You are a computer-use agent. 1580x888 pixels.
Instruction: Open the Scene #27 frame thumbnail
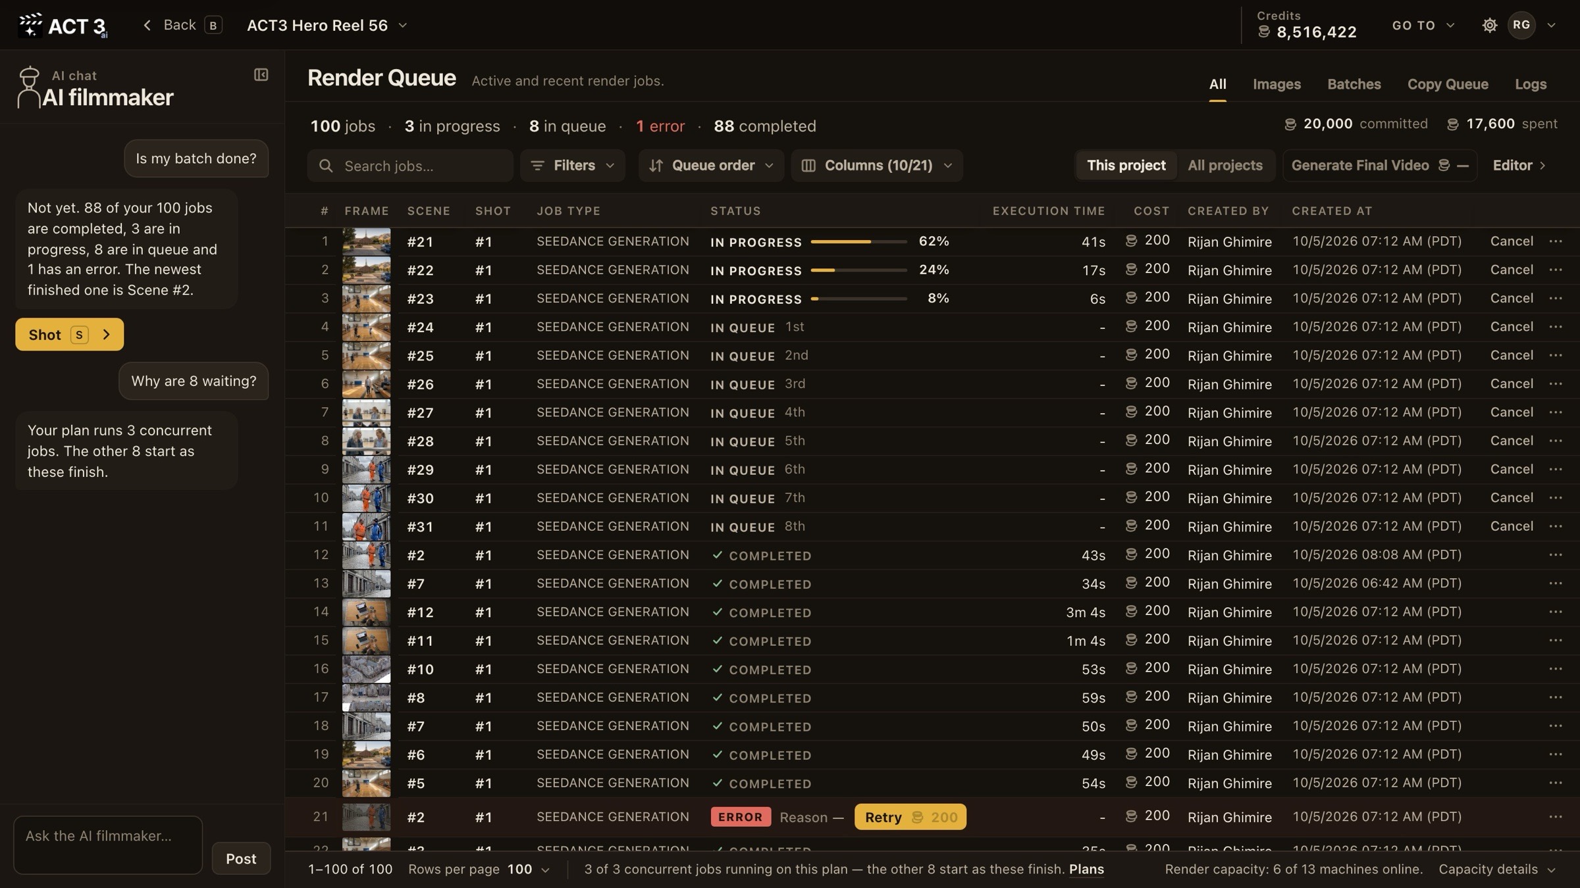click(366, 413)
